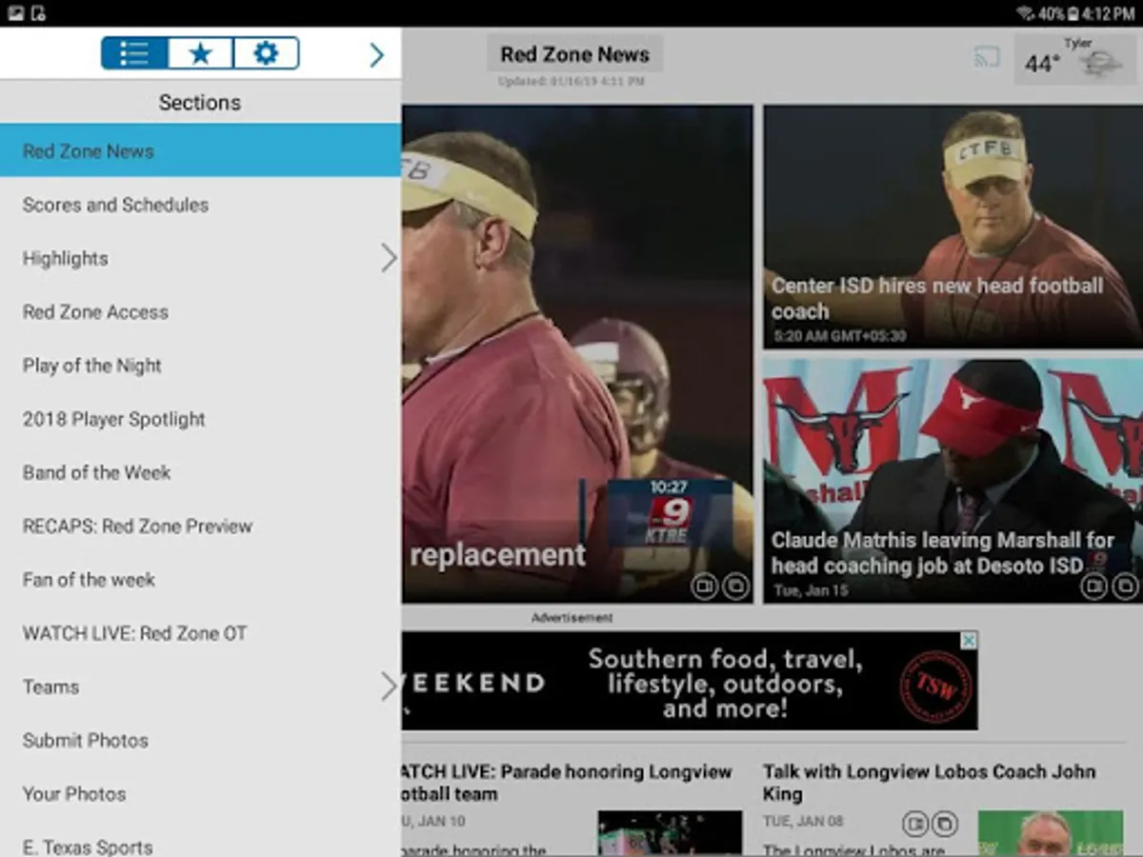Open RECAPS: Red Zone Preview
The width and height of the screenshot is (1143, 857).
pyautogui.click(x=200, y=526)
